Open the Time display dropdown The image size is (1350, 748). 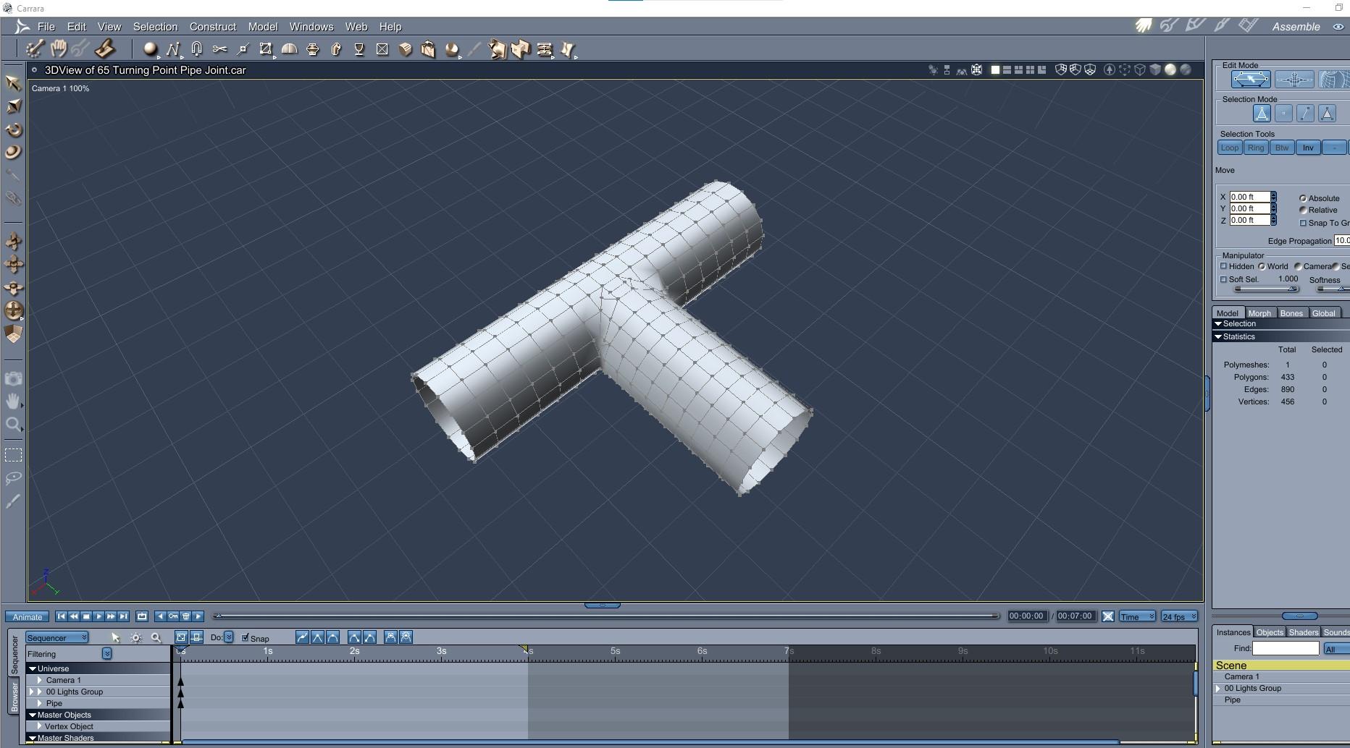[1137, 616]
